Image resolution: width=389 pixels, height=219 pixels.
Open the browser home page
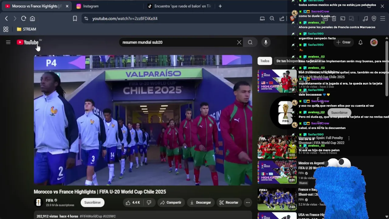32,19
